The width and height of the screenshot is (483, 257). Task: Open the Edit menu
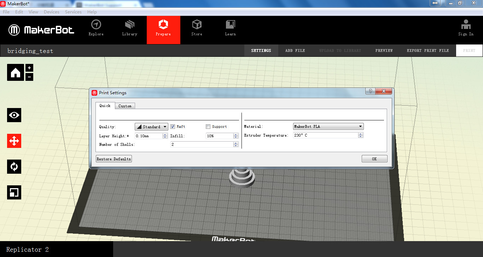19,12
